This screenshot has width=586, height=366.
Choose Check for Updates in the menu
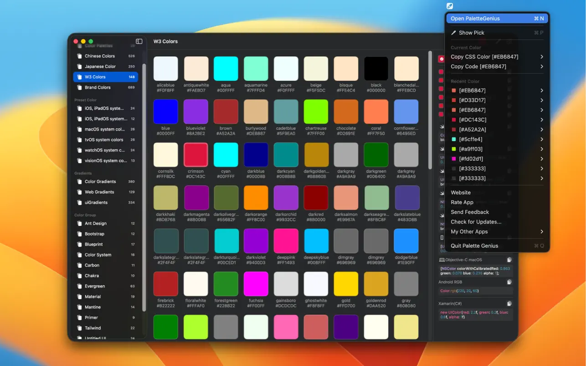(x=475, y=222)
